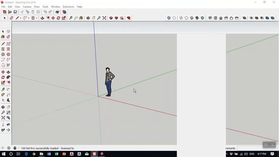Select the Scale tool in horizontal toolbar
Screen dimensions: 279x157
pyautogui.click(x=64, y=18)
